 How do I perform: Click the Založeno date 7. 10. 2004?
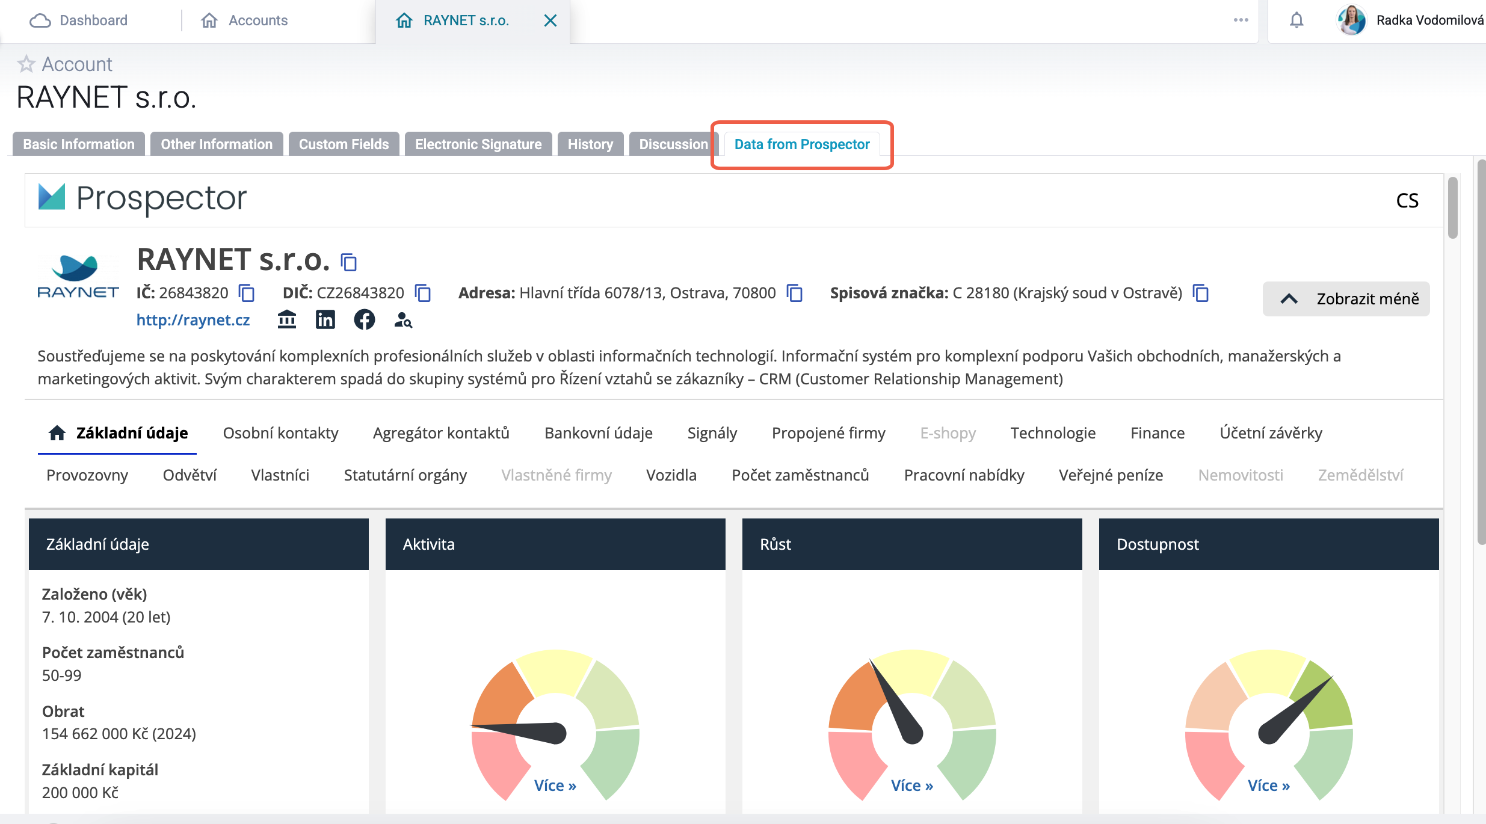tap(106, 617)
